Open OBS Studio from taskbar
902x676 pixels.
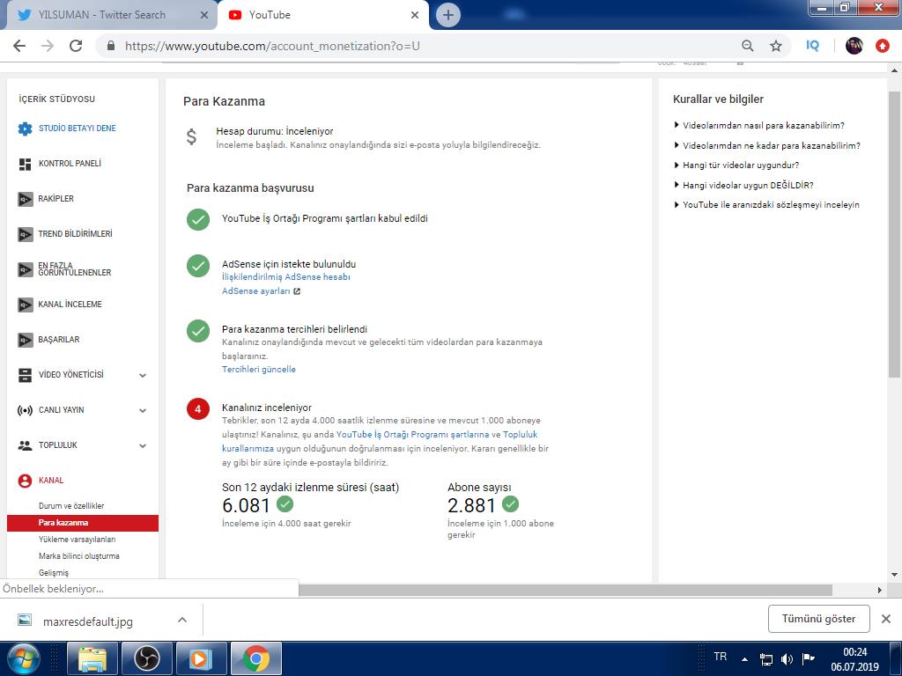(147, 658)
